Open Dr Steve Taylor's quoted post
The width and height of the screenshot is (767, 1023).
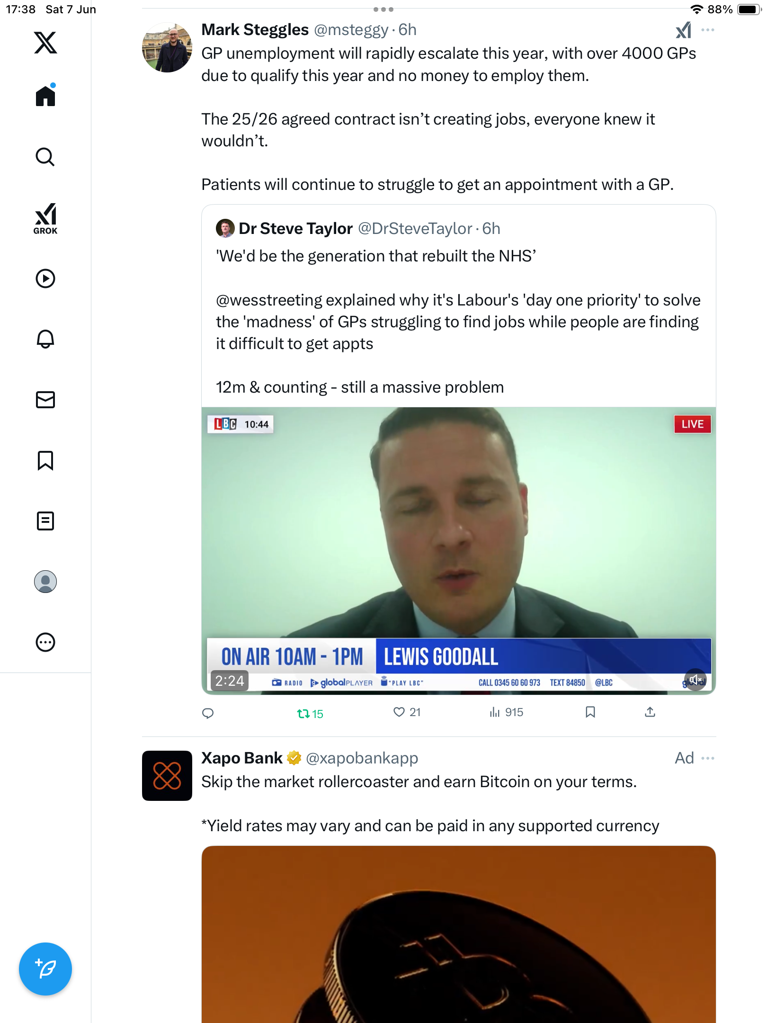(x=458, y=305)
